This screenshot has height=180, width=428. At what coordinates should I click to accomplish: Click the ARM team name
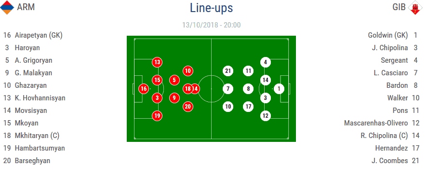26,7
